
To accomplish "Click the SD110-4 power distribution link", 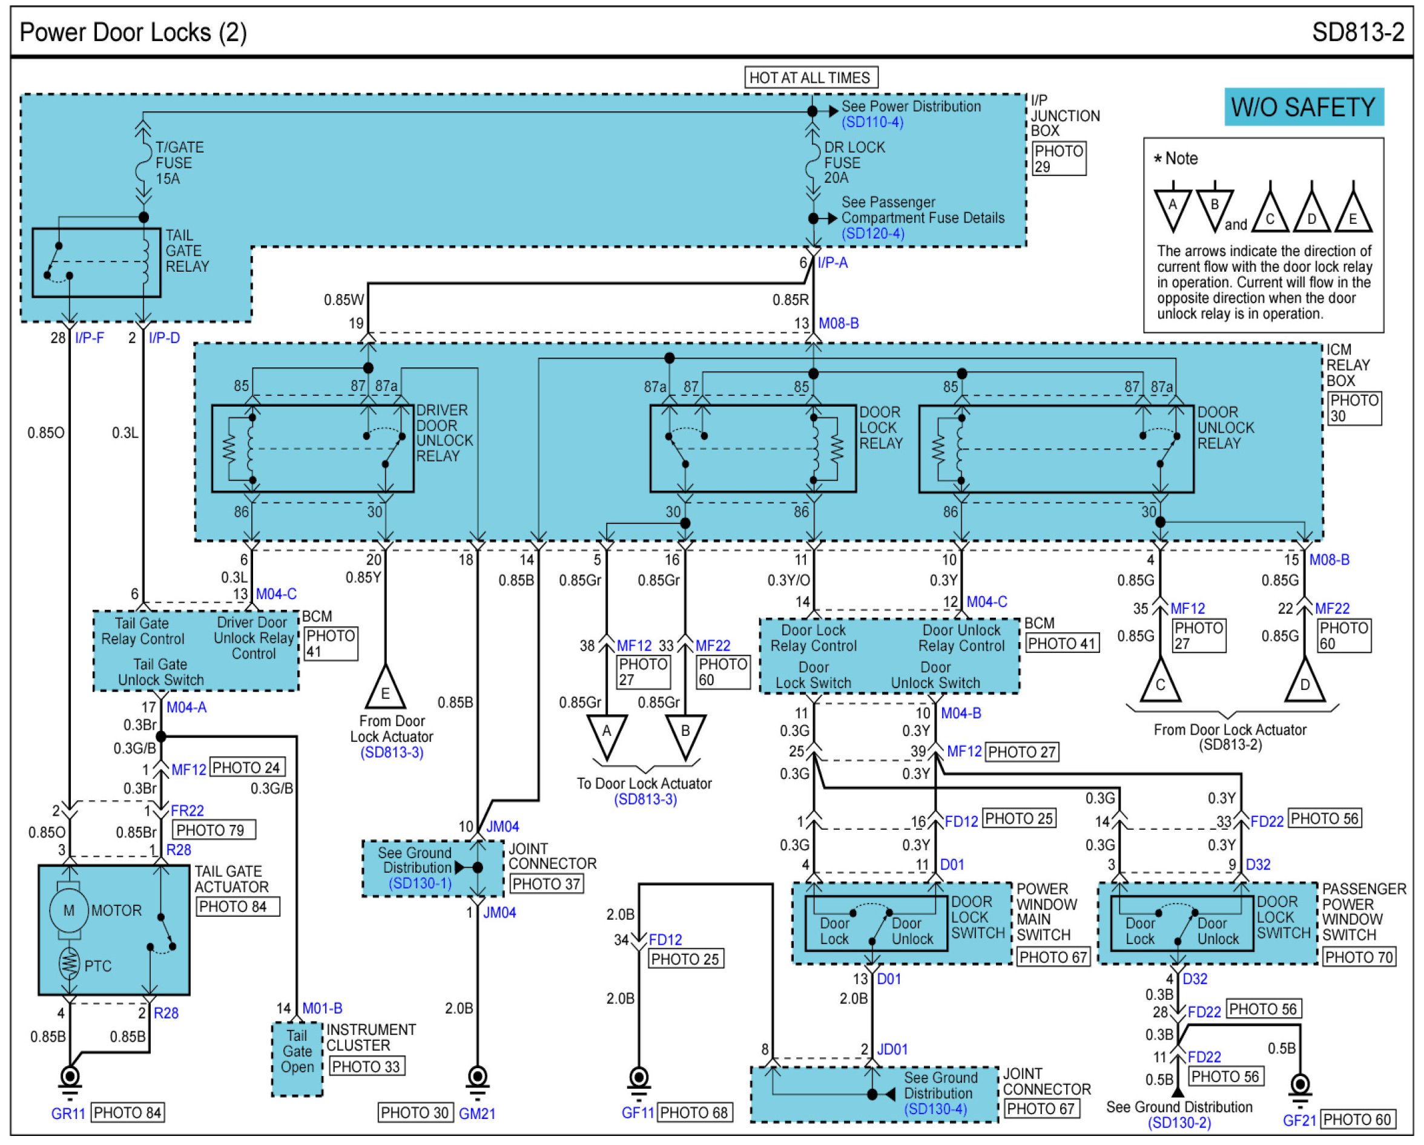I will (872, 122).
